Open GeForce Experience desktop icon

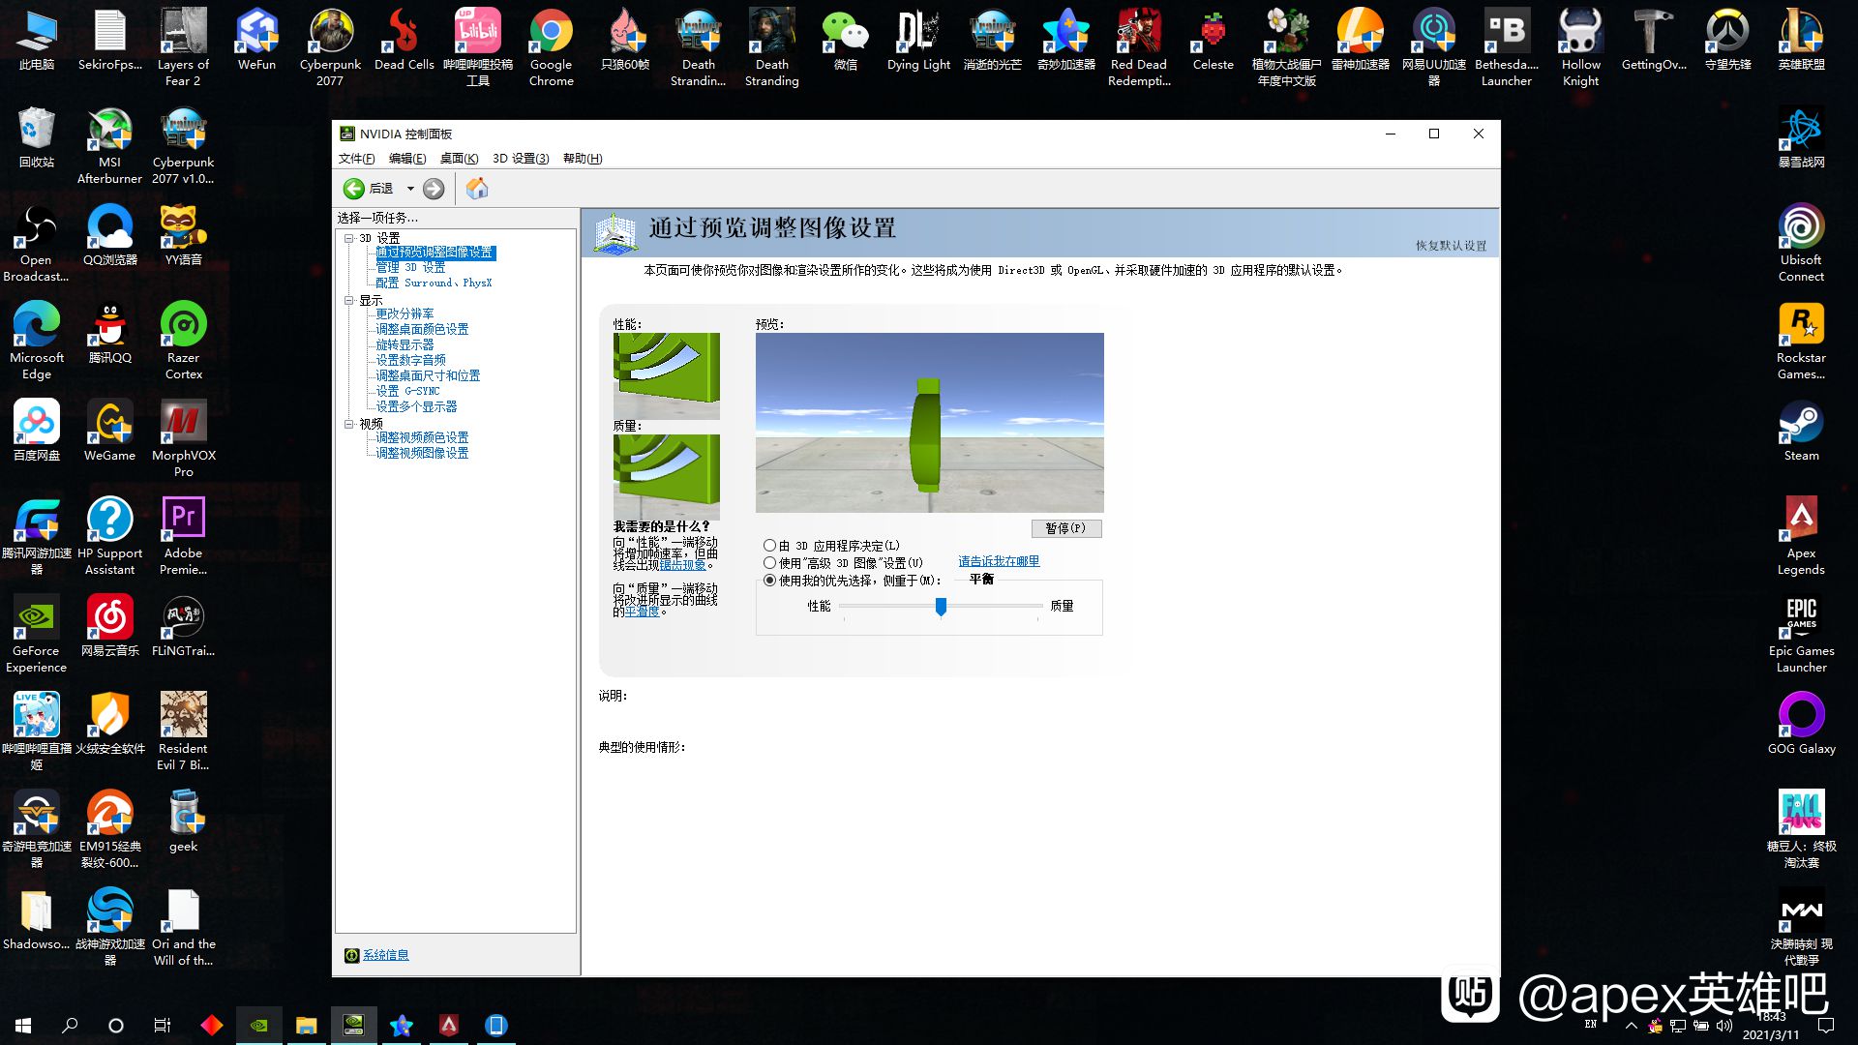(37, 634)
